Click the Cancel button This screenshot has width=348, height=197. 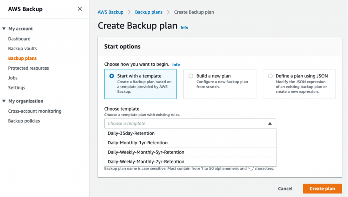pyautogui.click(x=285, y=189)
